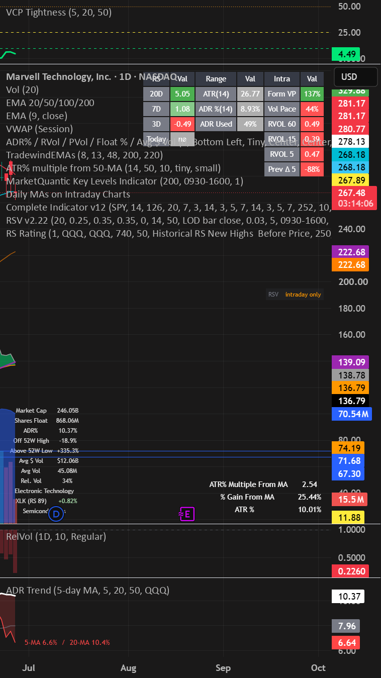Click the gray 138.78 price label

pos(350,375)
